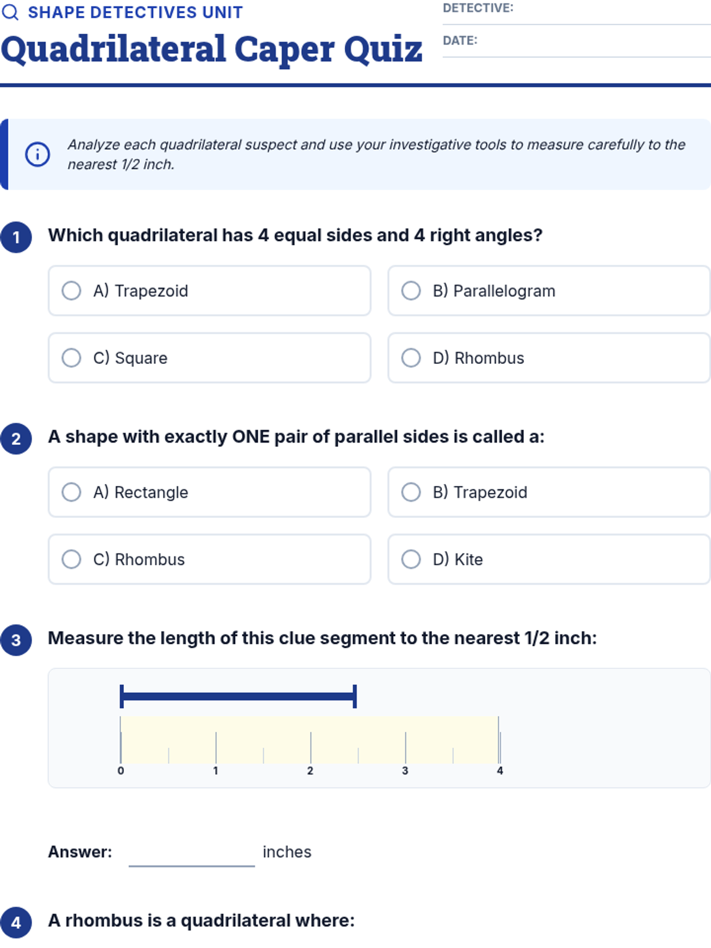
Task: Choose C) Square as the answer
Action: (x=72, y=358)
